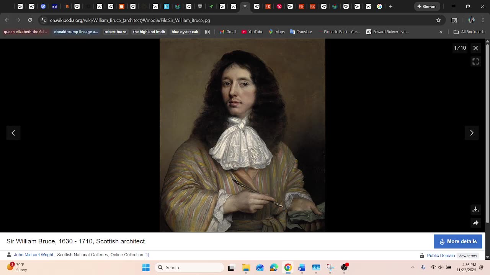490x275 pixels.
Task: Show hidden system tray icons
Action: [413, 267]
